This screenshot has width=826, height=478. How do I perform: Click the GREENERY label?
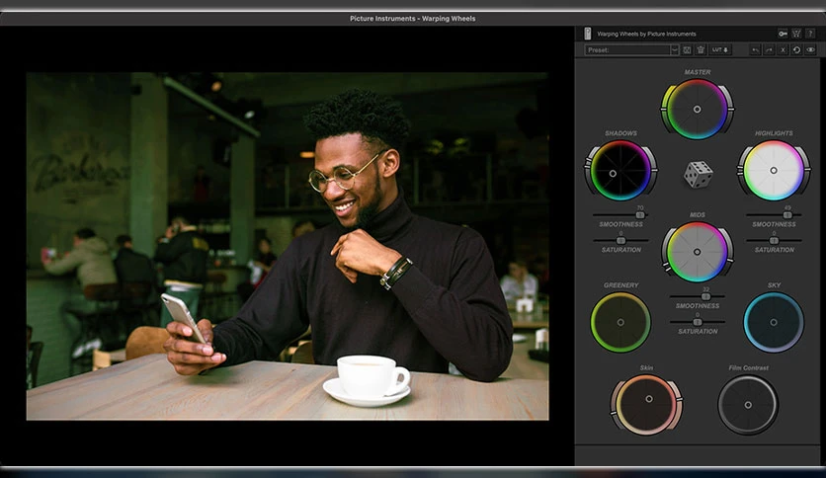point(621,284)
